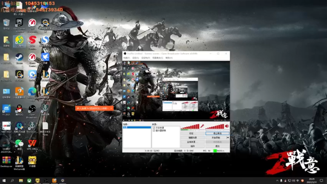Click the OBS stream preview area
The image size is (327, 184).
click(176, 91)
